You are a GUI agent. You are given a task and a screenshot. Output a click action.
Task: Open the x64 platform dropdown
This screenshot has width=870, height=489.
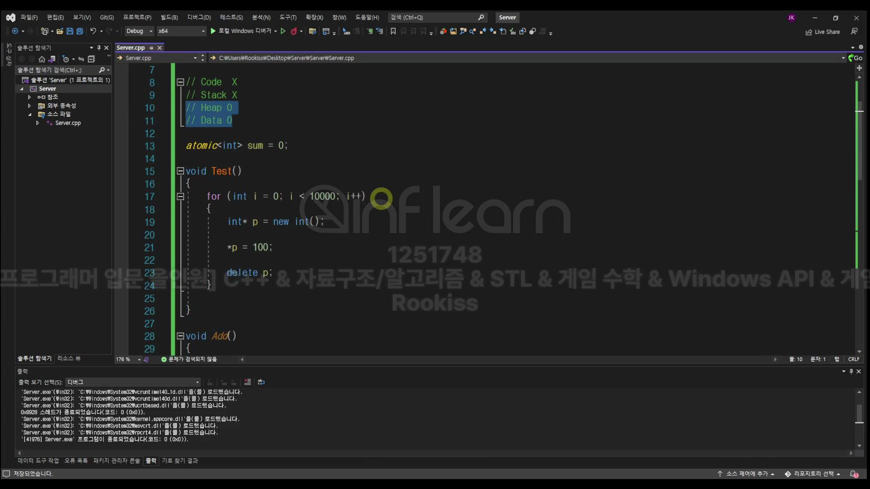click(x=181, y=31)
